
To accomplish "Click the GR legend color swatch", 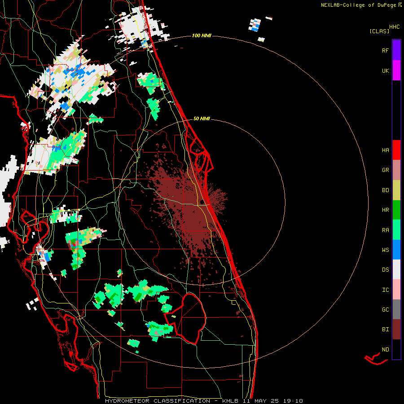I will pyautogui.click(x=396, y=170).
